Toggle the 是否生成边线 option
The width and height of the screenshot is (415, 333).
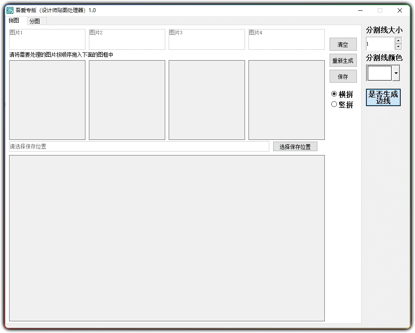tap(383, 97)
